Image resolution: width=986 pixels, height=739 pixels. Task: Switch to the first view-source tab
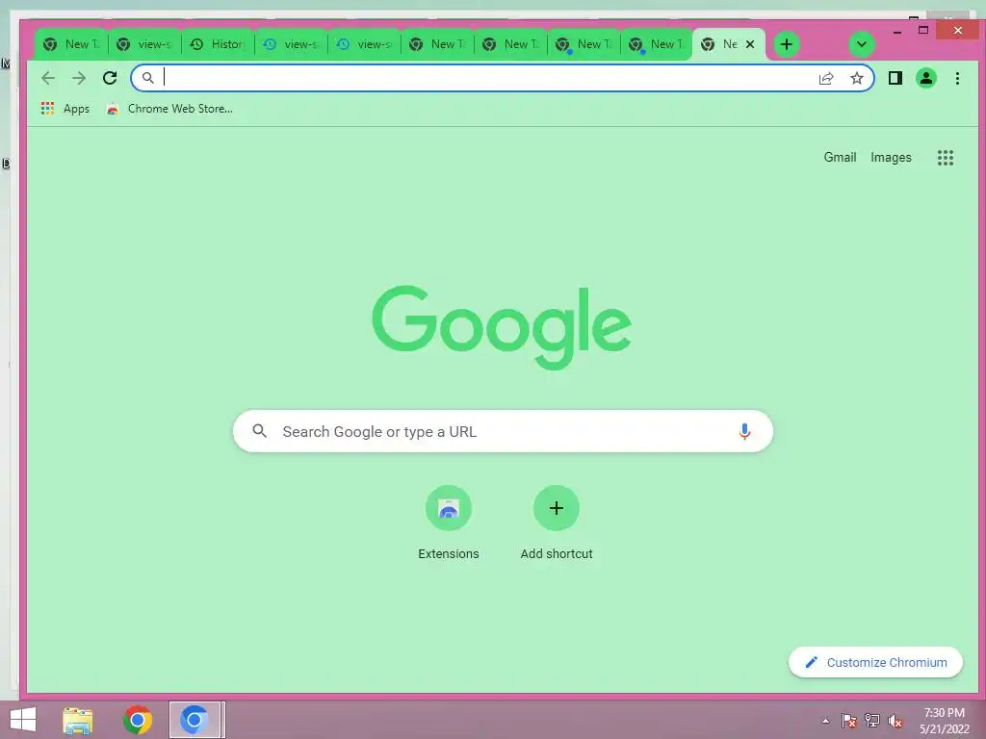pyautogui.click(x=144, y=44)
